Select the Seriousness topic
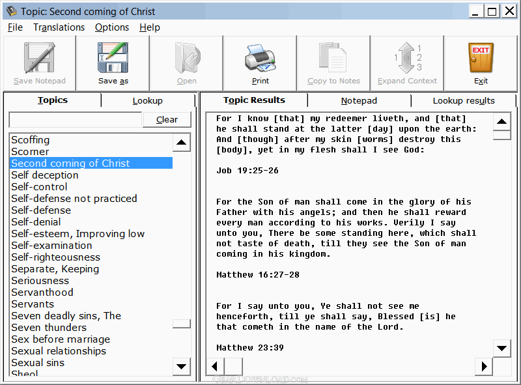Screen dimensions: 521x385 [x=91, y=281]
